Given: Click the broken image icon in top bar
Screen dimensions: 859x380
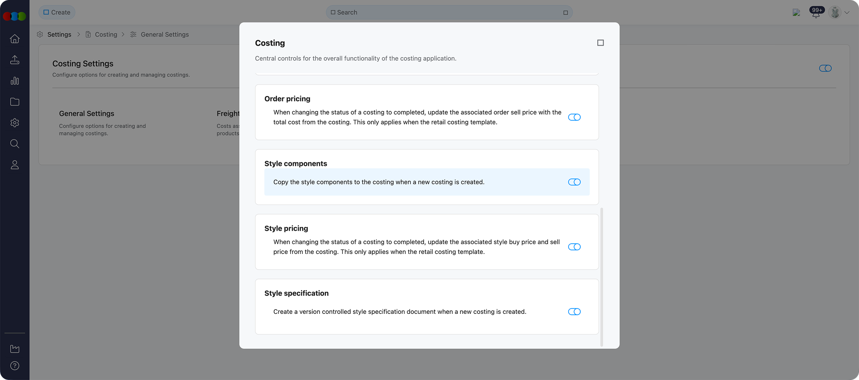Looking at the screenshot, I should tap(796, 13).
